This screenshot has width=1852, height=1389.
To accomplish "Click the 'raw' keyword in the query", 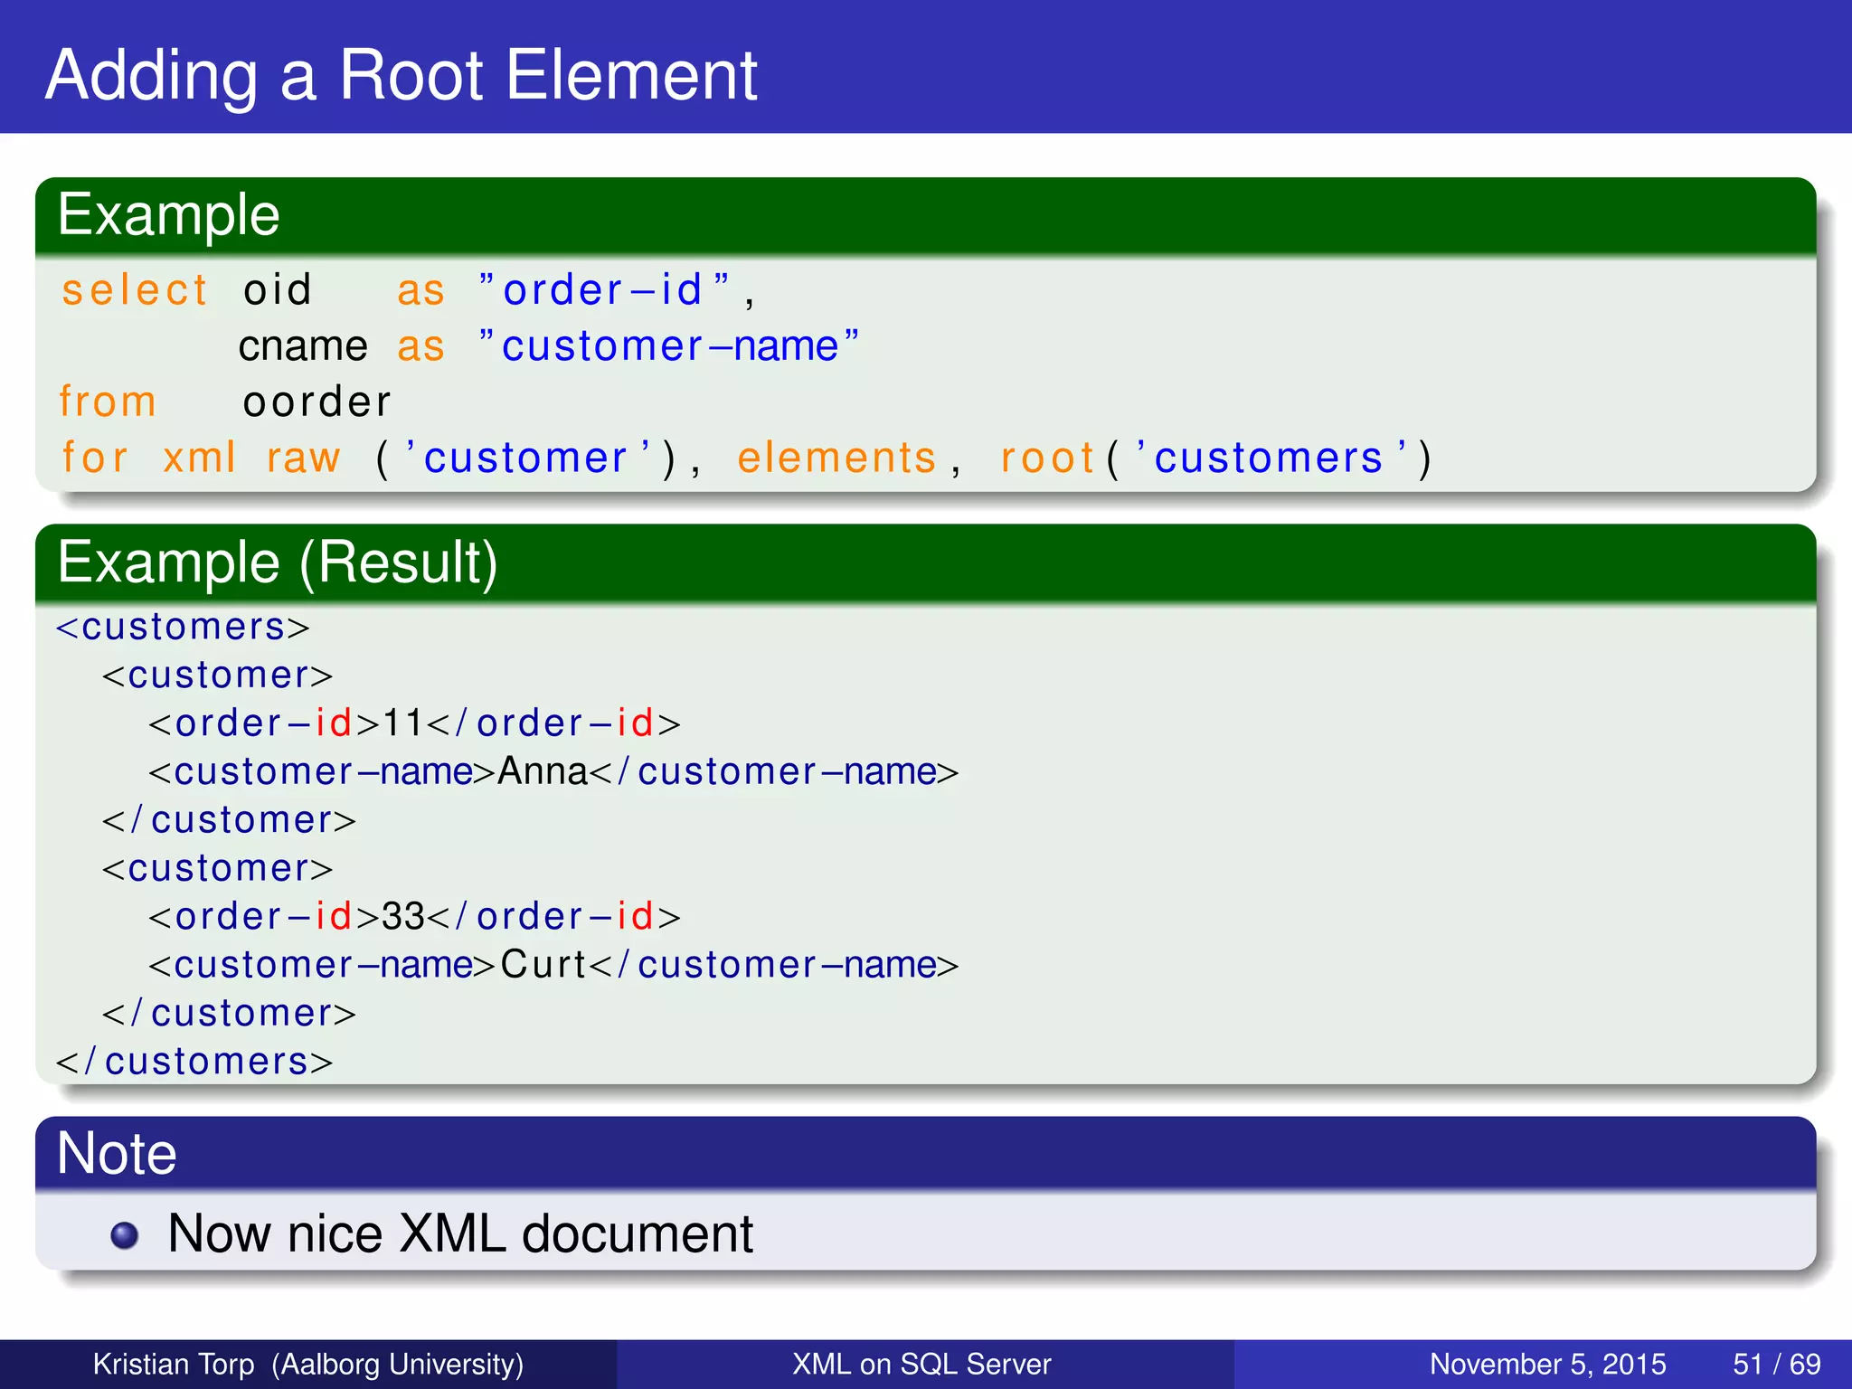I will [x=303, y=458].
